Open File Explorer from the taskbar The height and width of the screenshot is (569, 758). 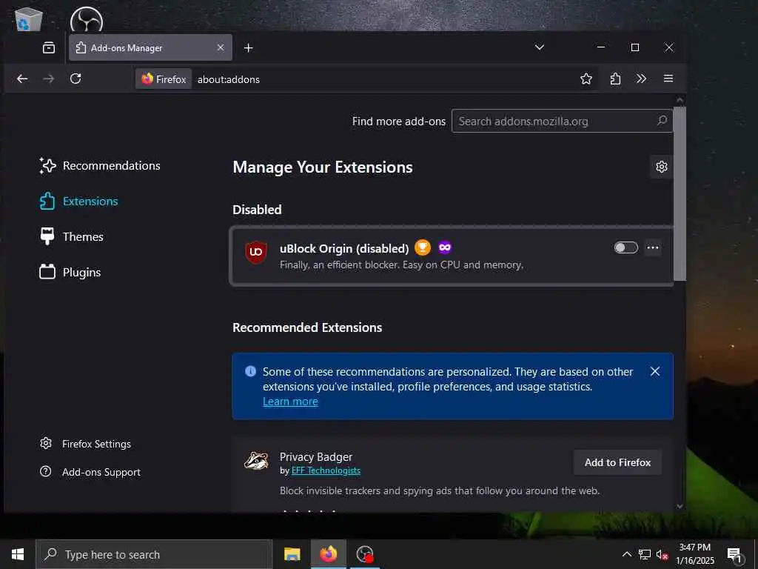pos(292,554)
